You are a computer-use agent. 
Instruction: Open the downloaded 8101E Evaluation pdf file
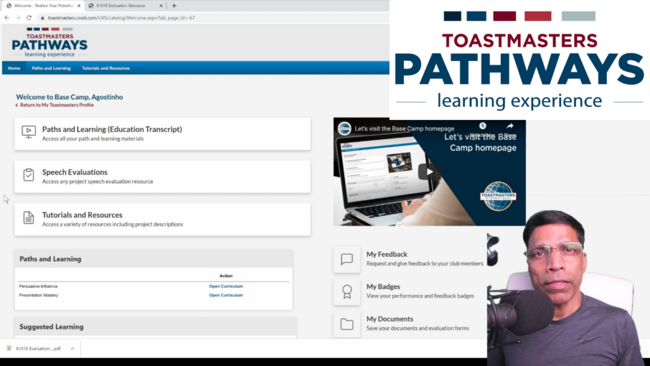(x=38, y=349)
